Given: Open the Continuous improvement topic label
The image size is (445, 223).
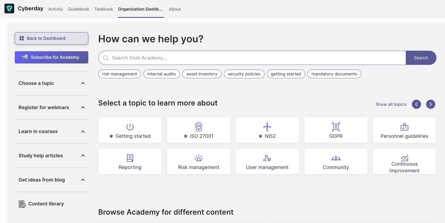Looking at the screenshot, I should 404,167.
